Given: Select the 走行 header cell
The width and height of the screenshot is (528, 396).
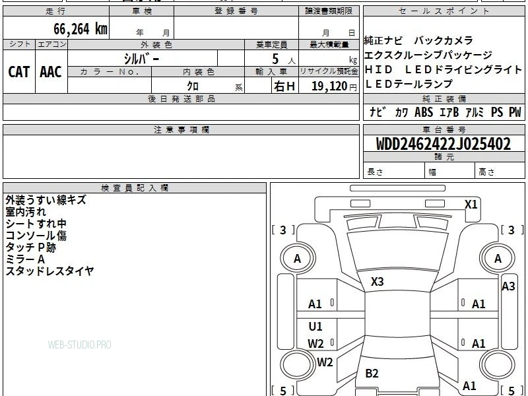Looking at the screenshot, I should (x=56, y=11).
